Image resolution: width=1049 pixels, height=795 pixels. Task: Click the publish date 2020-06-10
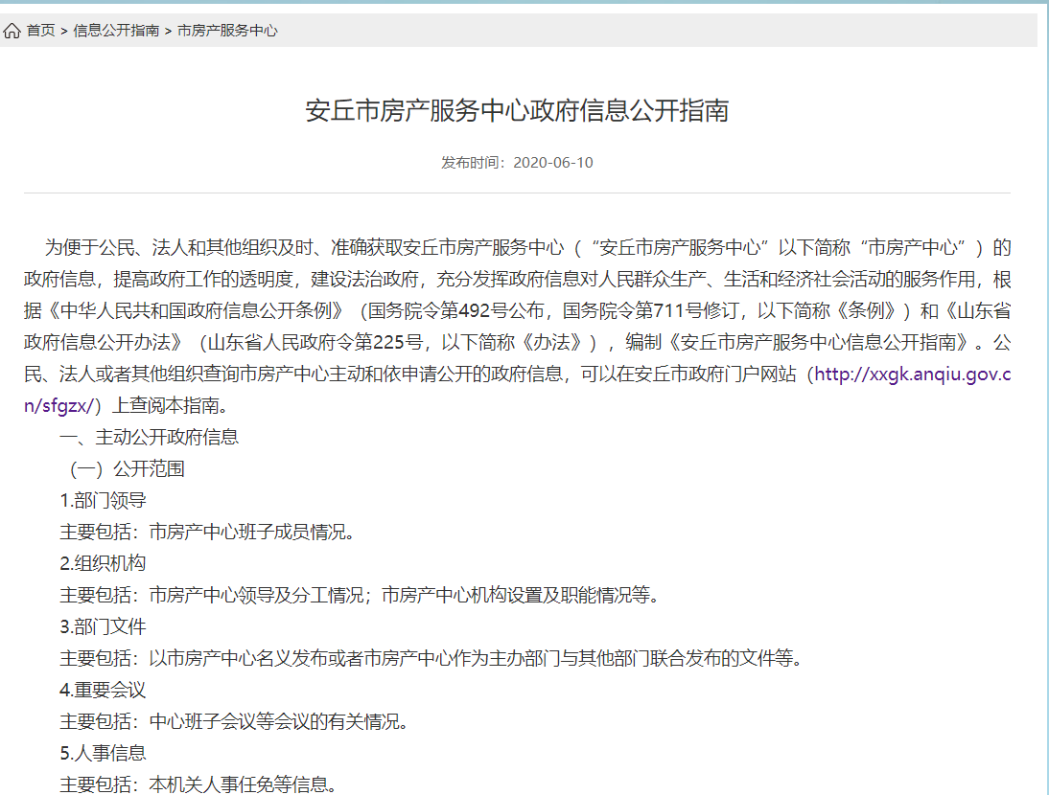(553, 163)
